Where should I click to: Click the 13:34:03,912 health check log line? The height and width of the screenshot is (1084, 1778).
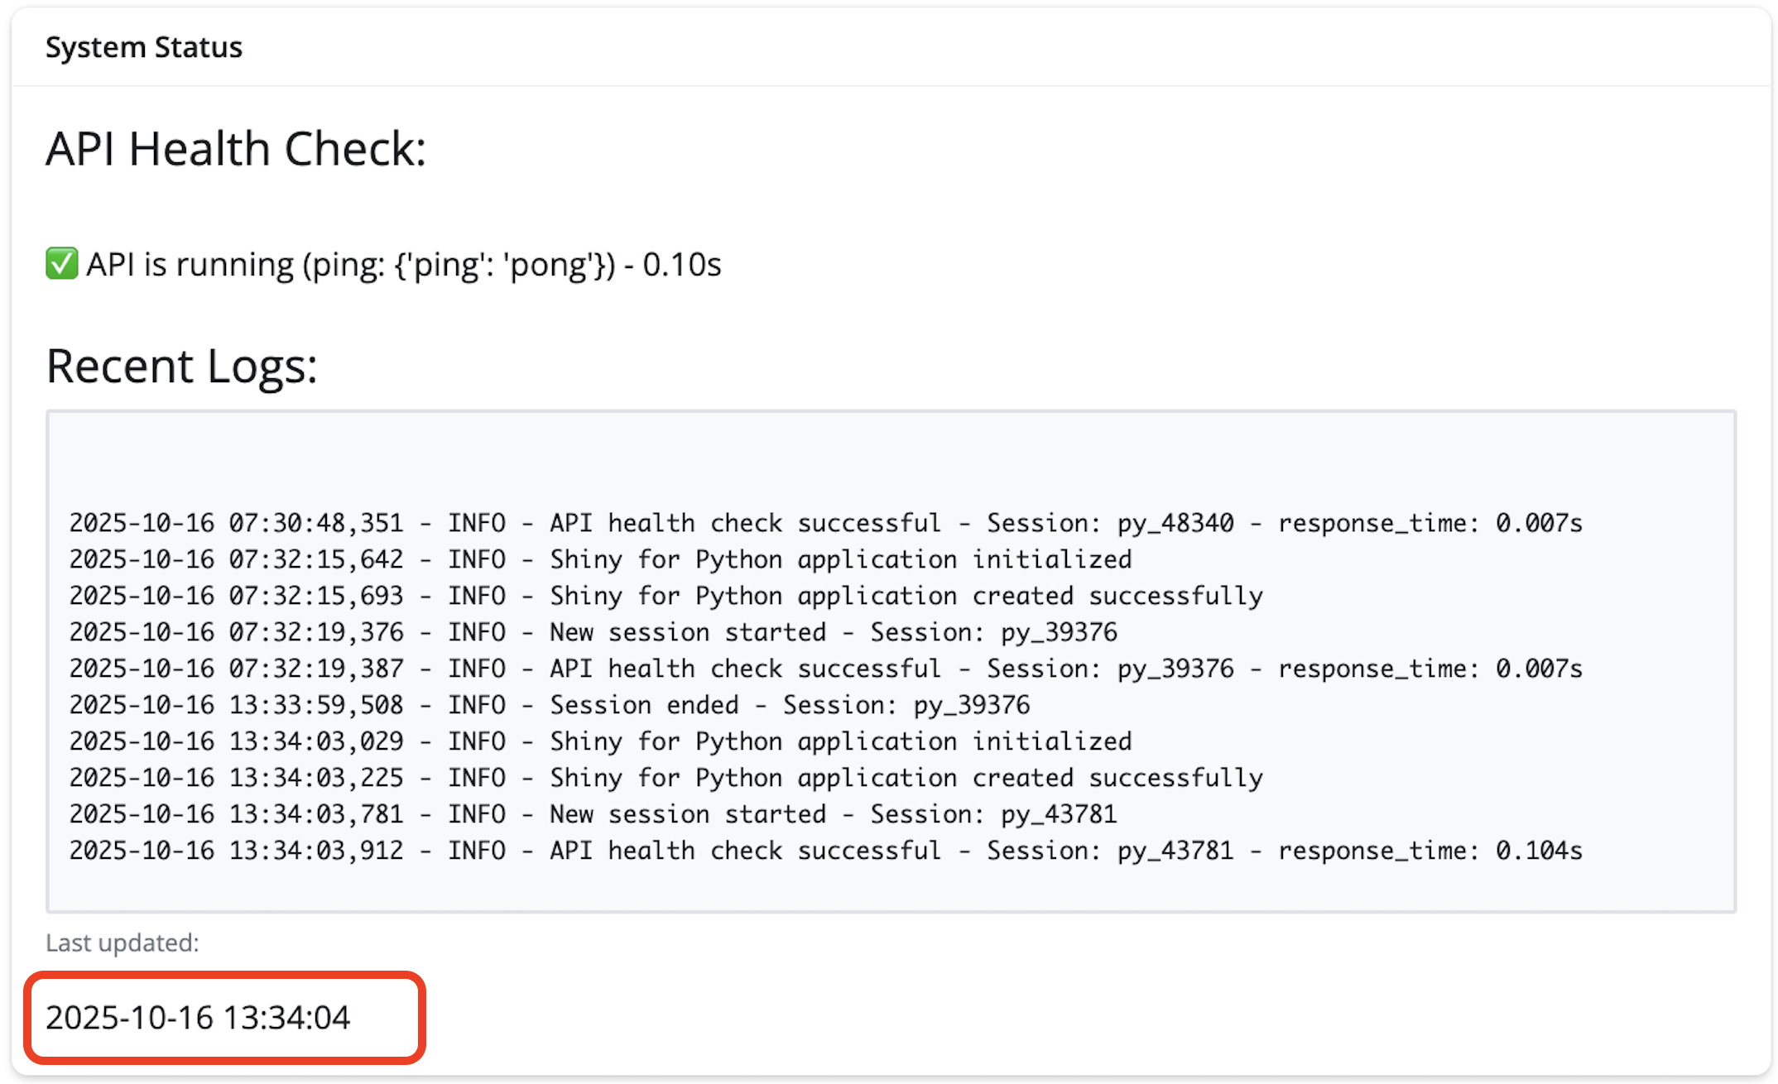point(824,851)
